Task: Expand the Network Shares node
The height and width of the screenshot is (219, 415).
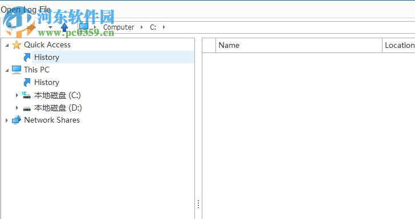Action: [7, 120]
